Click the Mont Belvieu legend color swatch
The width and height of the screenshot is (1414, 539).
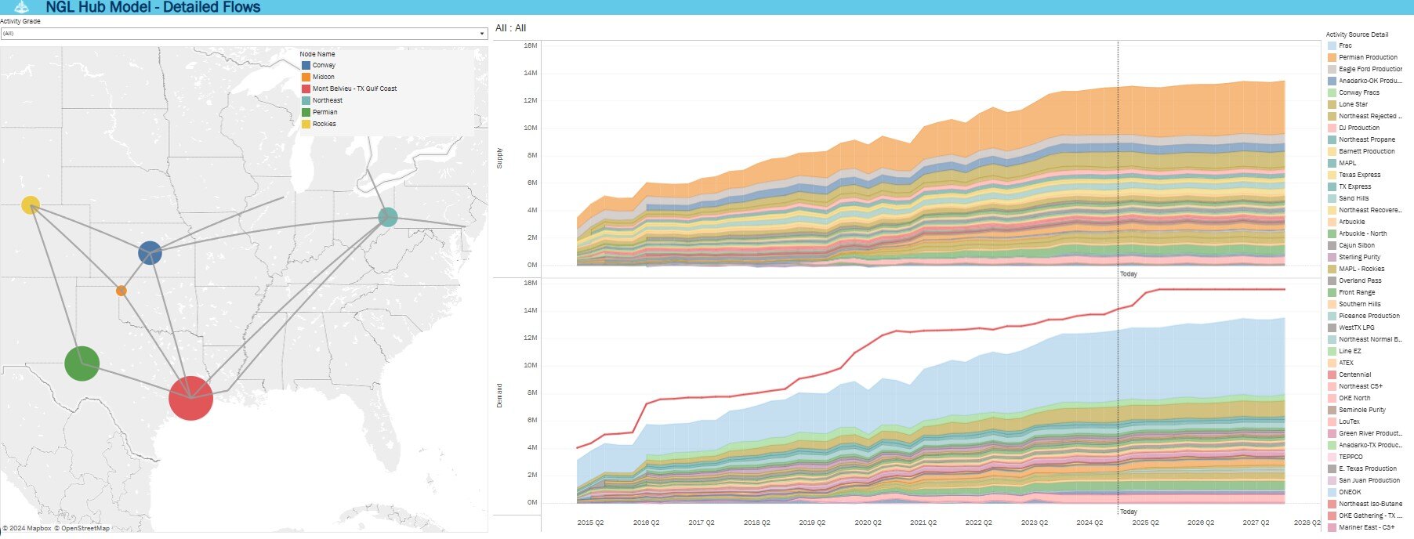coord(306,89)
